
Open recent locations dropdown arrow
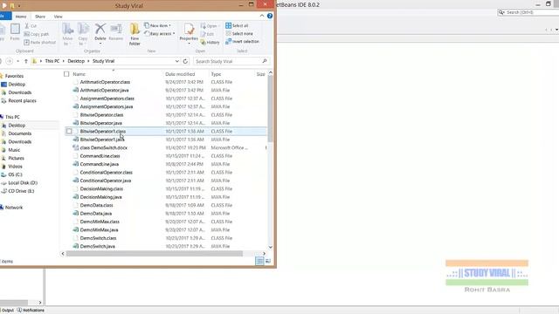pos(17,61)
